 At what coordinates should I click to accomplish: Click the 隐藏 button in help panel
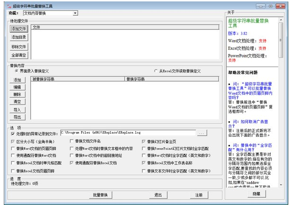coord(256,194)
